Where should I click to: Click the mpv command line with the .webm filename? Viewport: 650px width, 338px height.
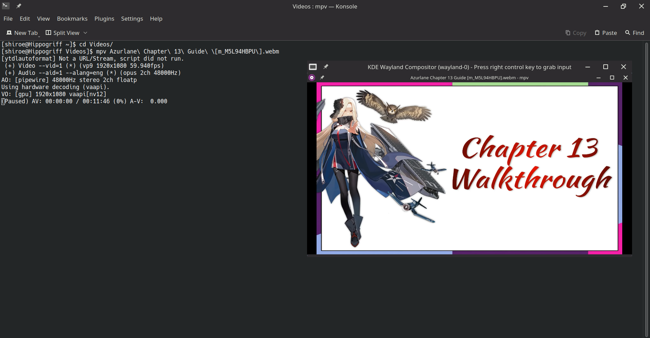140,51
